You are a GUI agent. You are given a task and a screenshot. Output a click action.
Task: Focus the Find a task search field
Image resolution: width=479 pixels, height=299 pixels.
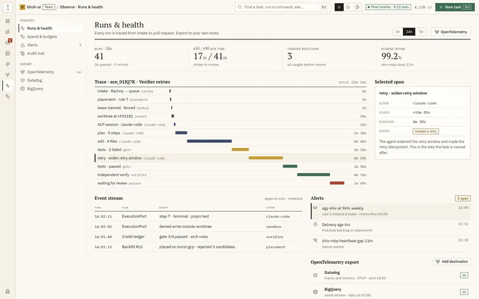283,7
